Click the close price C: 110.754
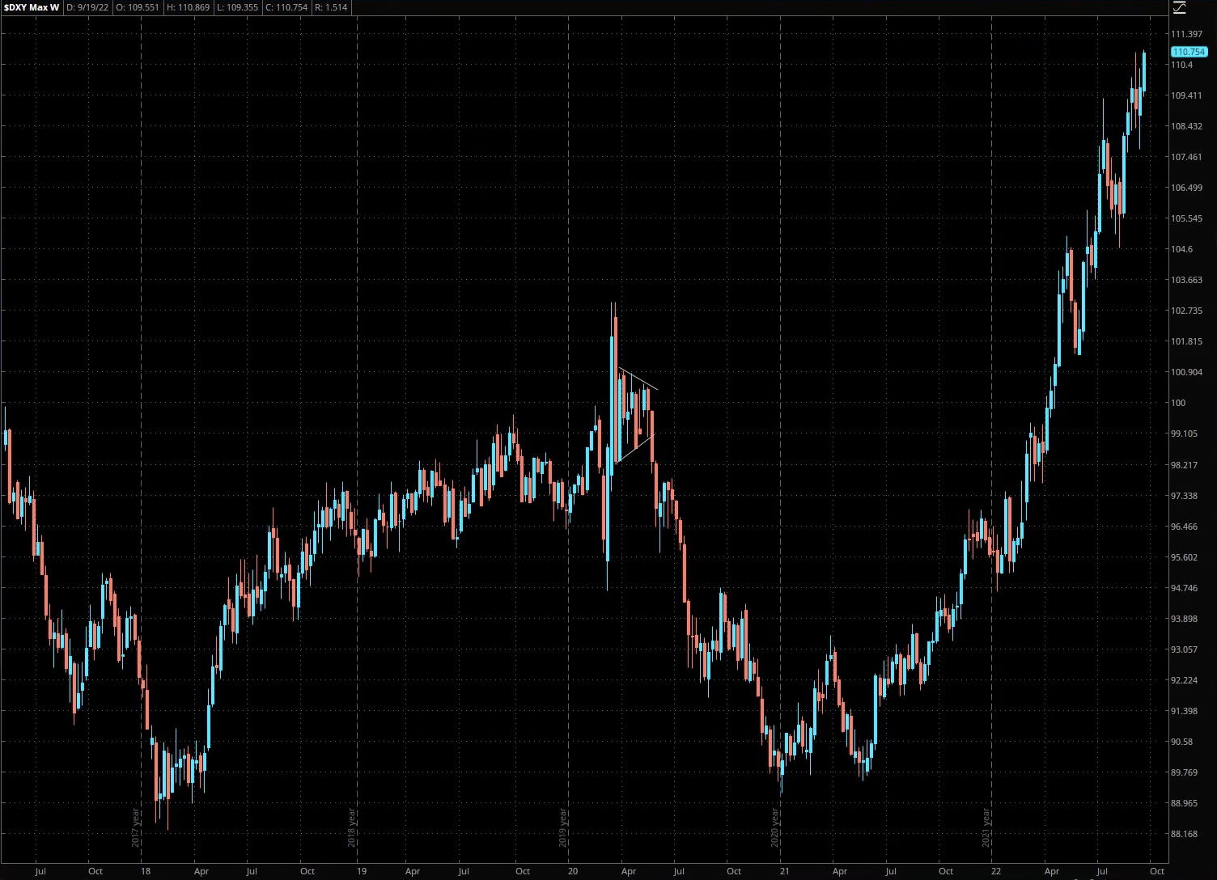The height and width of the screenshot is (880, 1217). point(286,7)
